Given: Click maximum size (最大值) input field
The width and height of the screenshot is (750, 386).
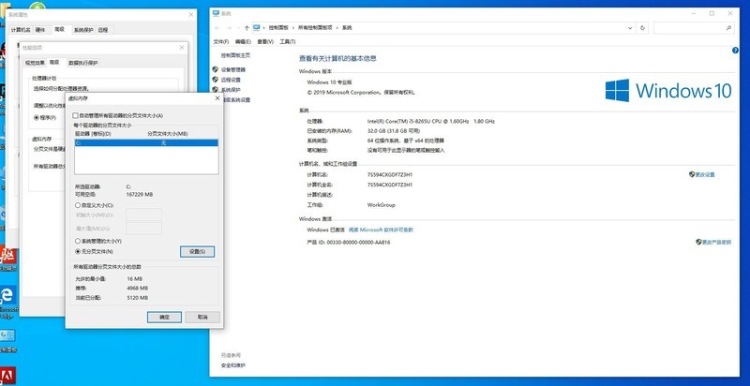Looking at the screenshot, I should click(143, 229).
